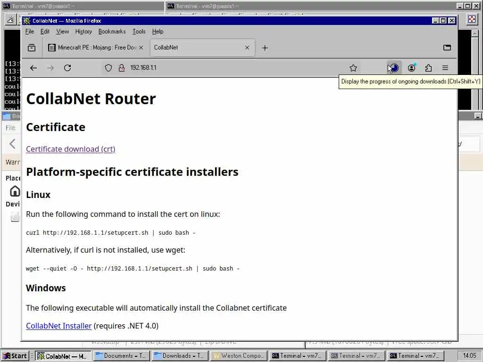The image size is (483, 362).
Task: Open the Edit menu in Firefox
Action: pyautogui.click(x=45, y=32)
